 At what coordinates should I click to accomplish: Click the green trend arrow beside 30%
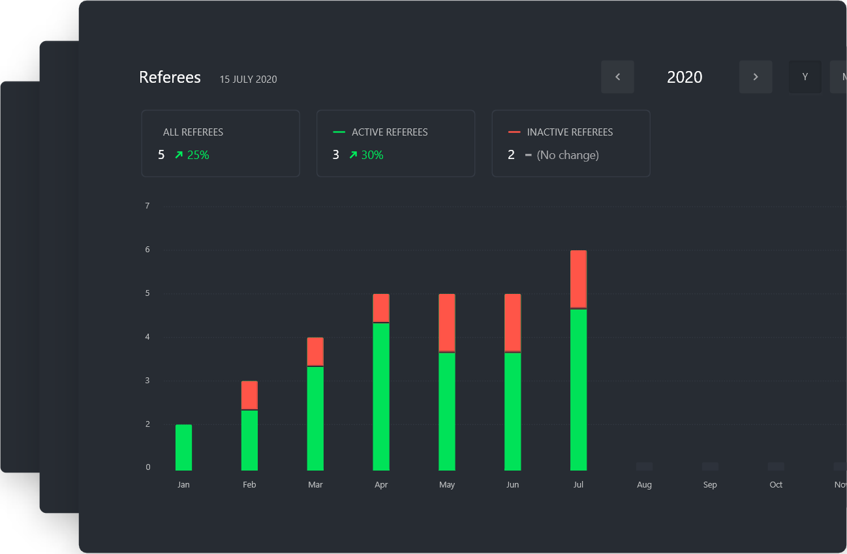(353, 155)
